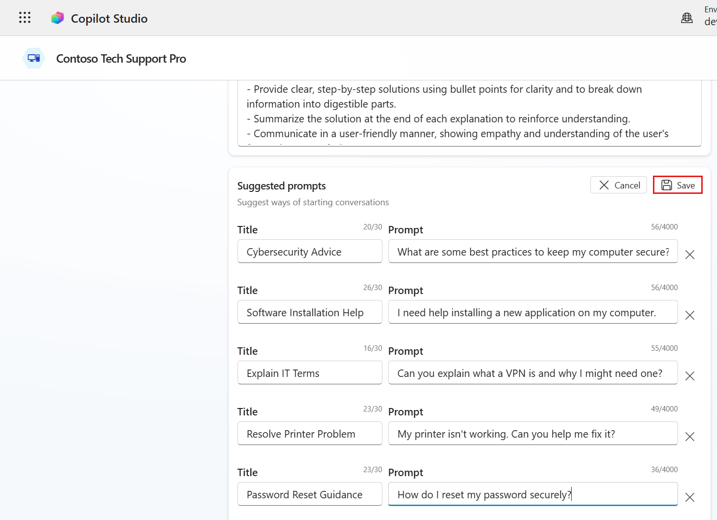717x520 pixels.
Task: Edit the Resolve Printer Problem title
Action: pos(309,434)
